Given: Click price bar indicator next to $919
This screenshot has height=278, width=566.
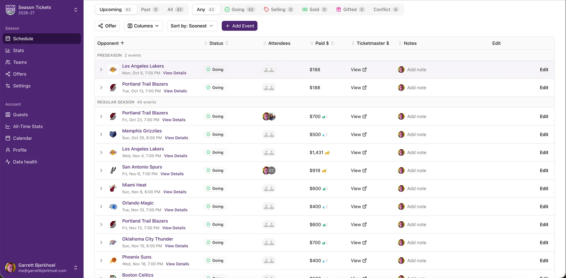Looking at the screenshot, I should pyautogui.click(x=324, y=170).
